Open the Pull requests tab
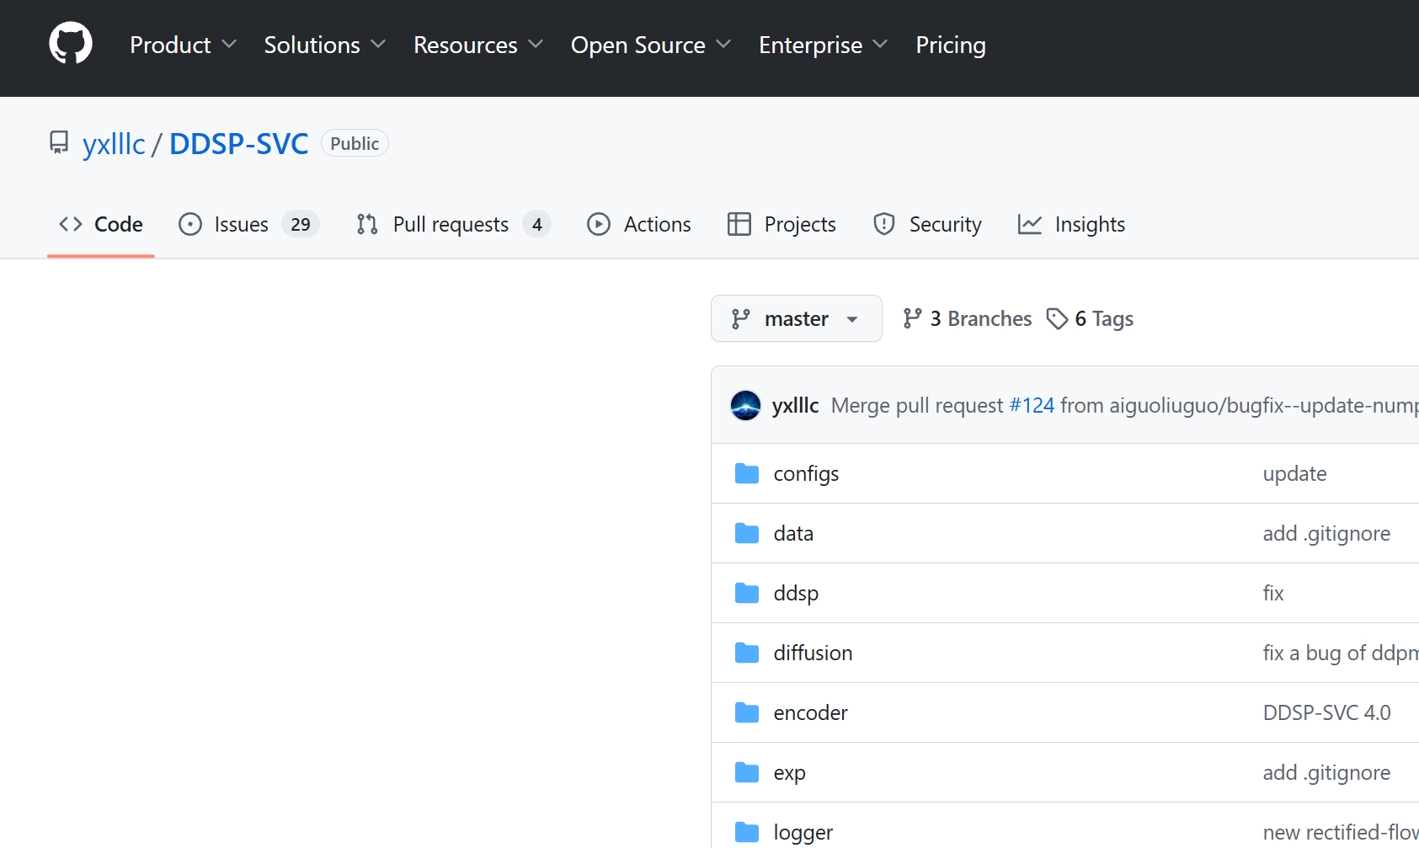1419x848 pixels. (453, 224)
